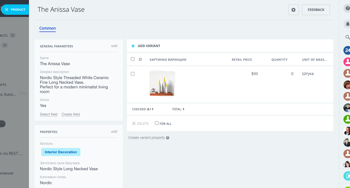This screenshot has width=350, height=188.
Task: Click the Create variant property link
Action: pyautogui.click(x=146, y=138)
